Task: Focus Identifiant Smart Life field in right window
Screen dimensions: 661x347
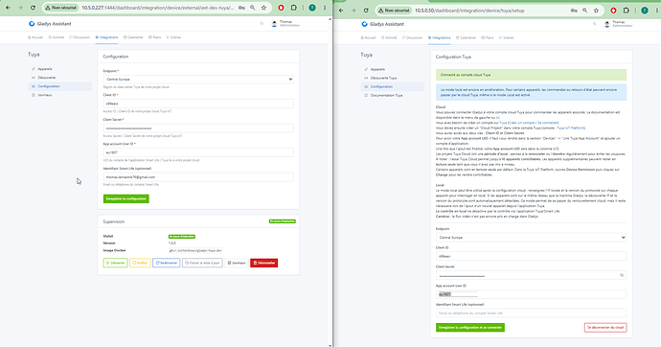Action: (531, 312)
